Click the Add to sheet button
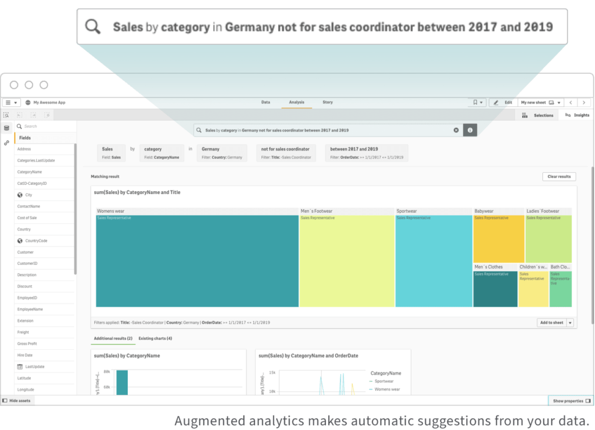 (552, 323)
